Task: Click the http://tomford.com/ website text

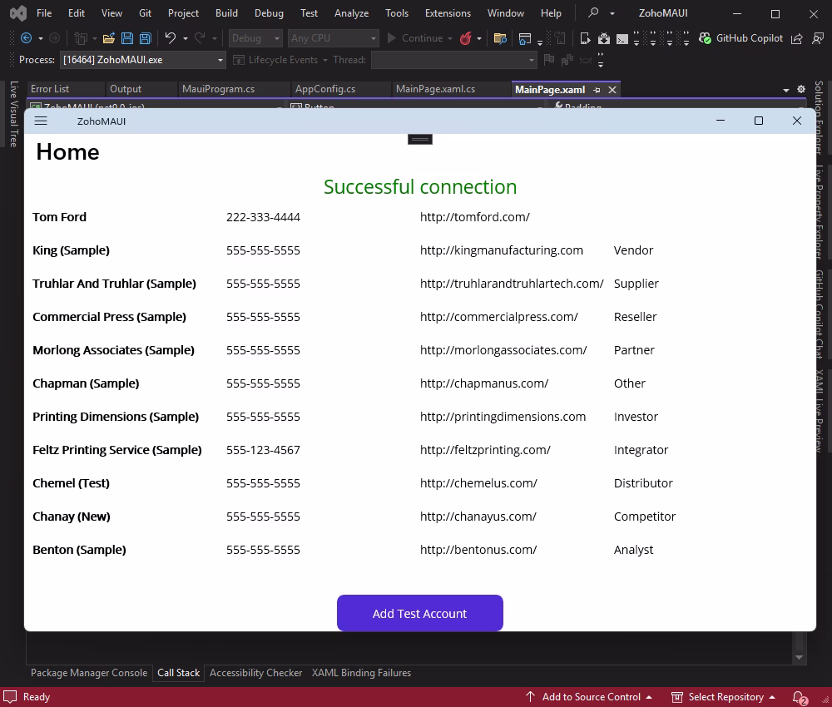Action: pos(475,217)
